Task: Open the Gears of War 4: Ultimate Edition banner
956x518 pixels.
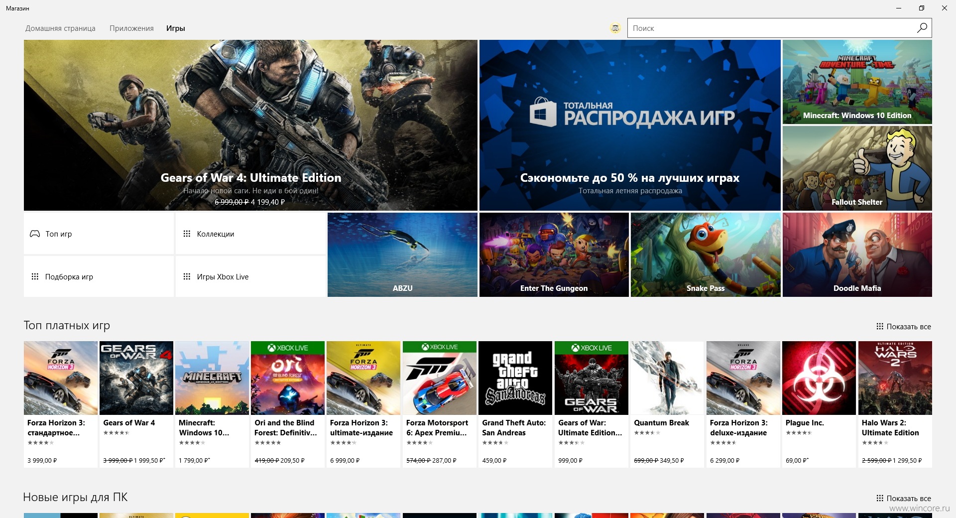Action: (250, 125)
